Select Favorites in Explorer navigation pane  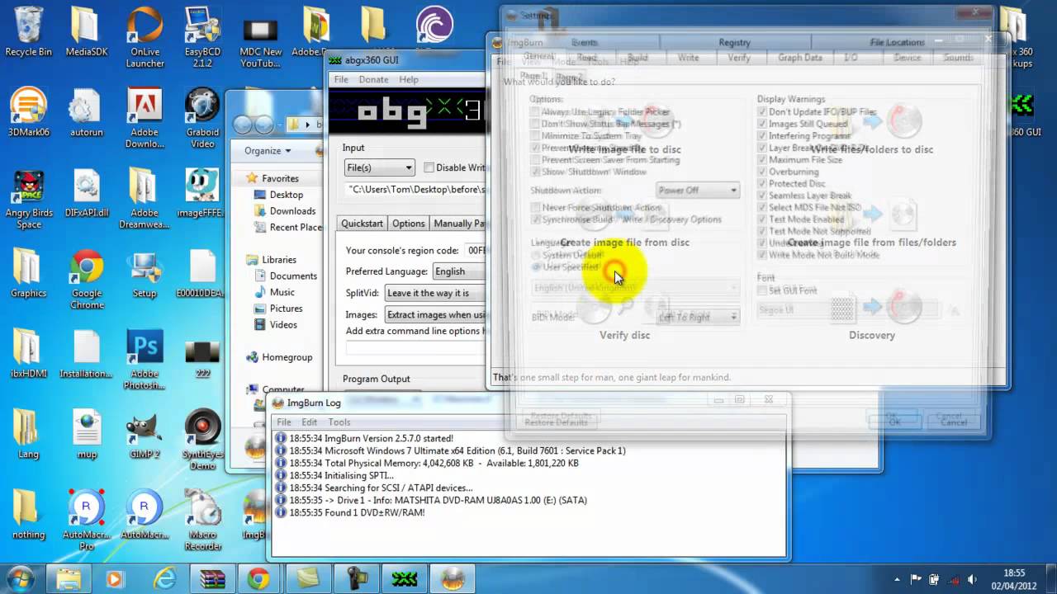(280, 178)
